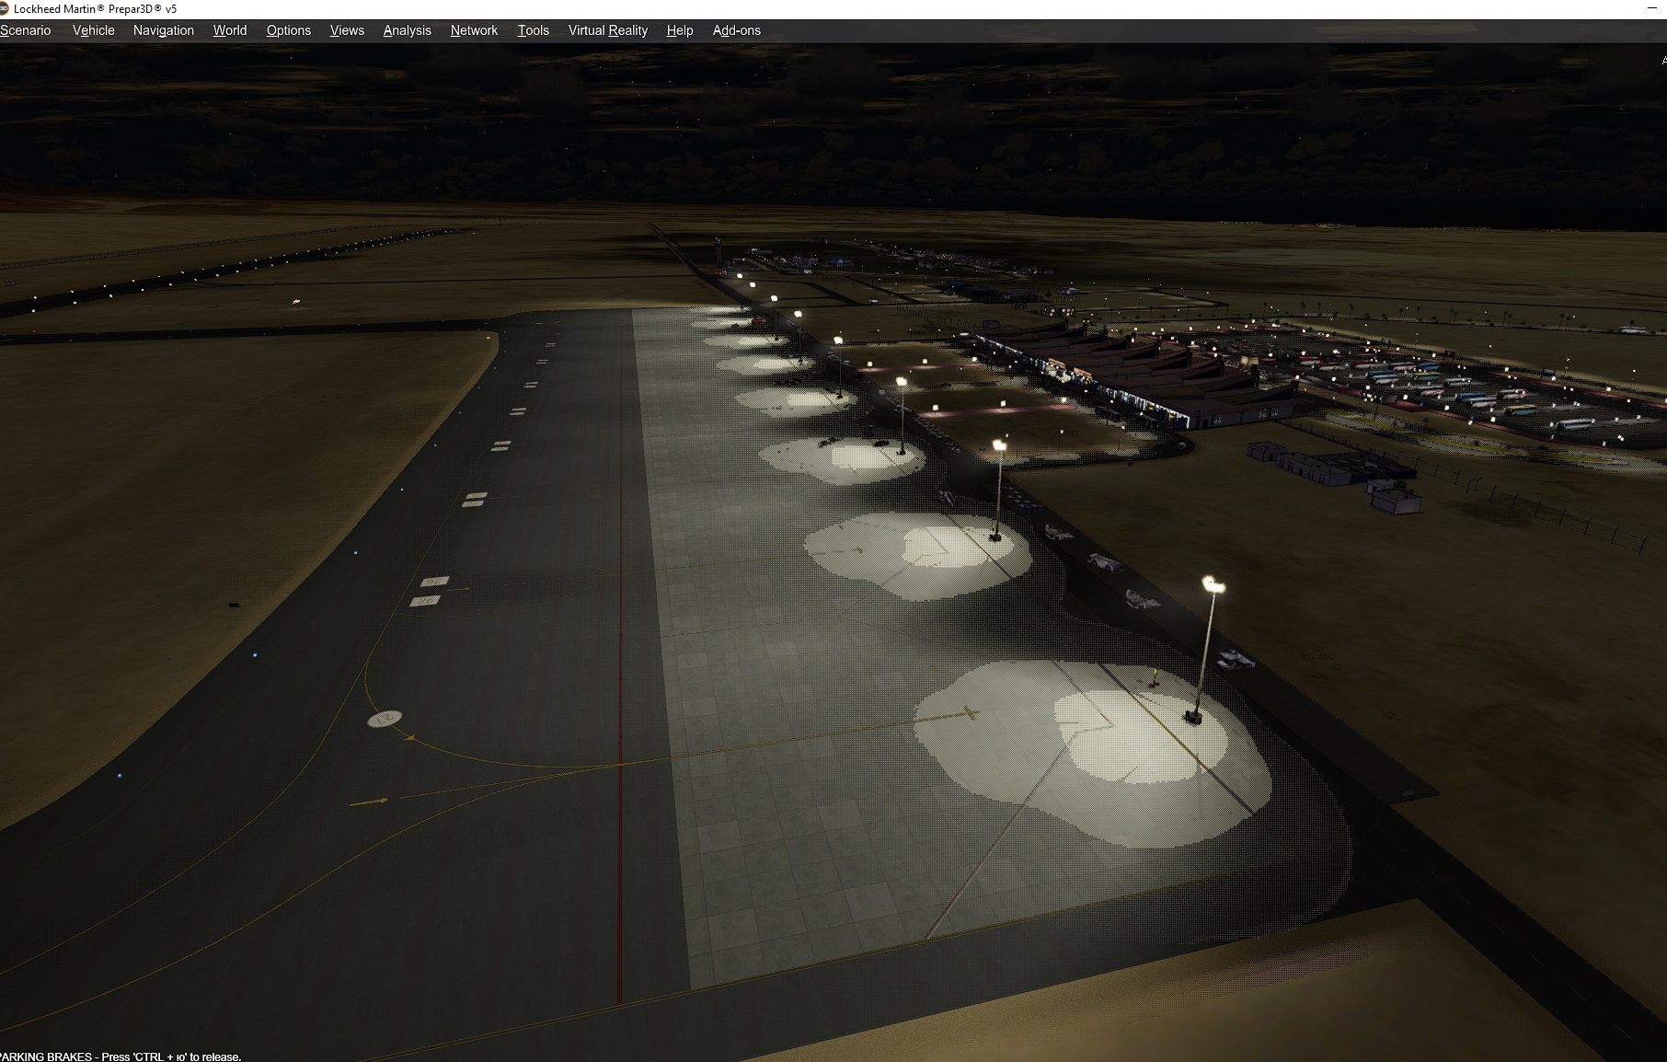Image resolution: width=1667 pixels, height=1062 pixels.
Task: Select the white ground vehicle beside nearest floodlight
Action: pyautogui.click(x=1235, y=659)
